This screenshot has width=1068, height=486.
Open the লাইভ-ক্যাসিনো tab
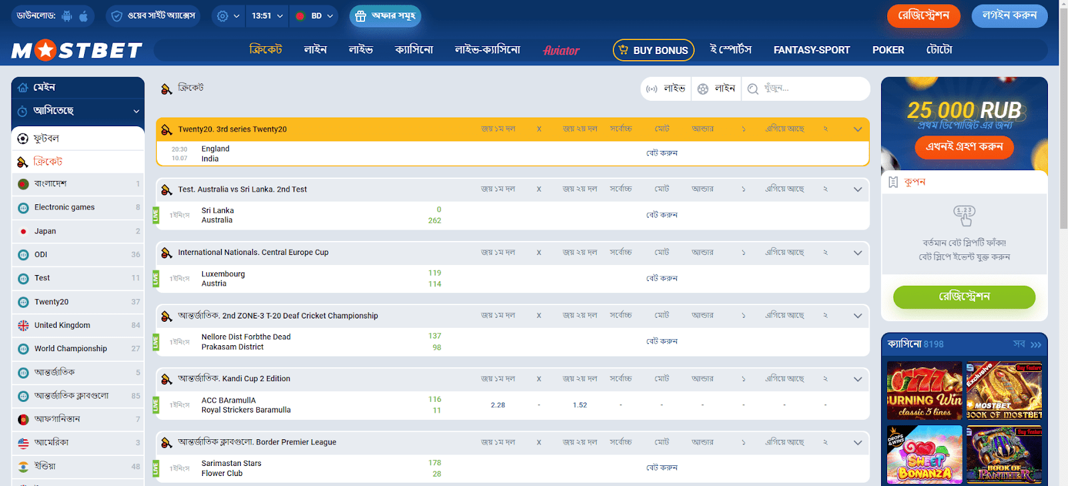(487, 50)
